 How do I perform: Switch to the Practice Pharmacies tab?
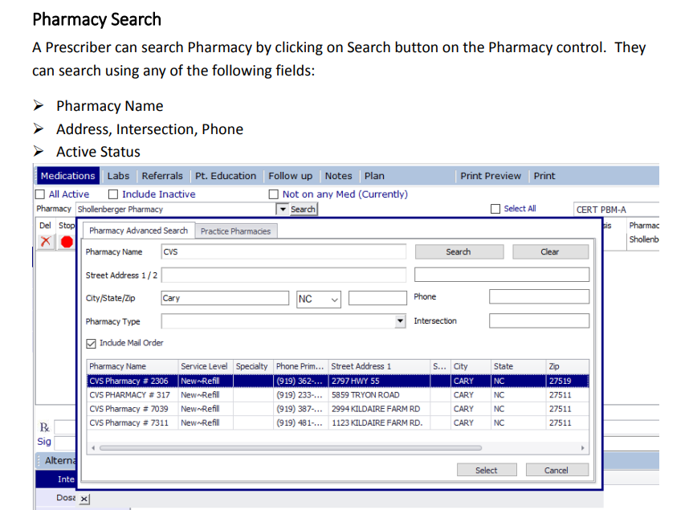235,231
